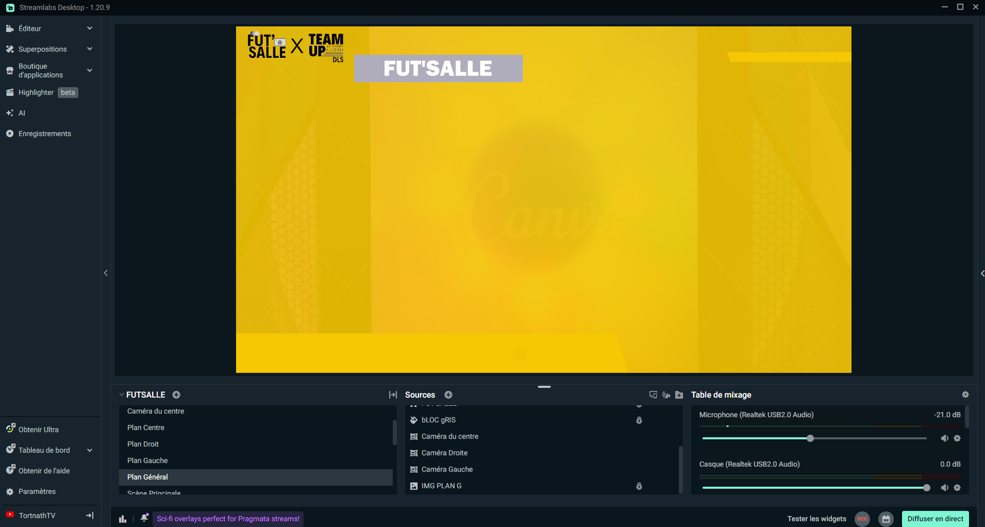Click the bLOC gRIS color source icon
Screen dimensions: 985x527
point(414,420)
